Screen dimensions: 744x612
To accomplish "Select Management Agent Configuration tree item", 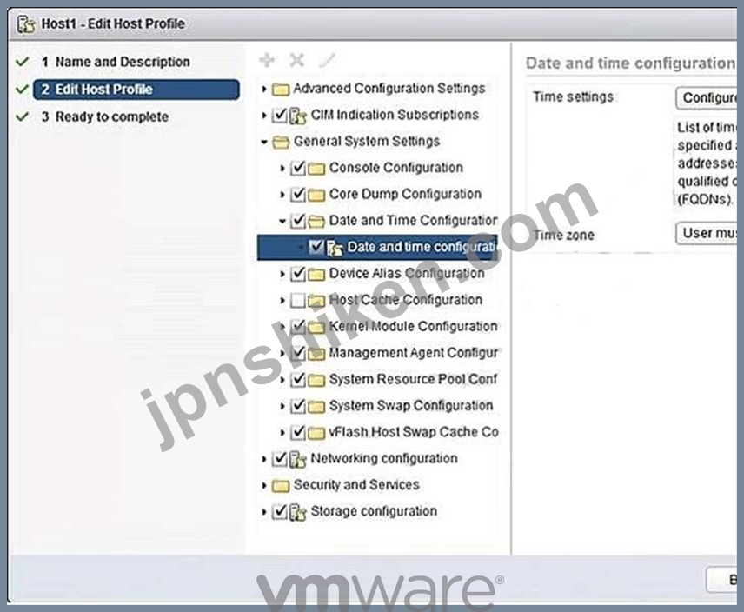I will (413, 353).
